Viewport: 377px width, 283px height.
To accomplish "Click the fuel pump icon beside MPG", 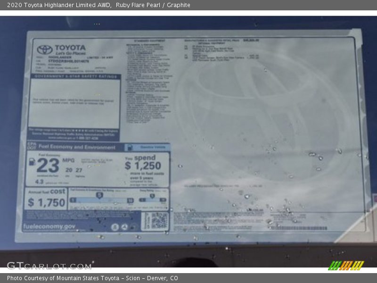I will pyautogui.click(x=32, y=161).
